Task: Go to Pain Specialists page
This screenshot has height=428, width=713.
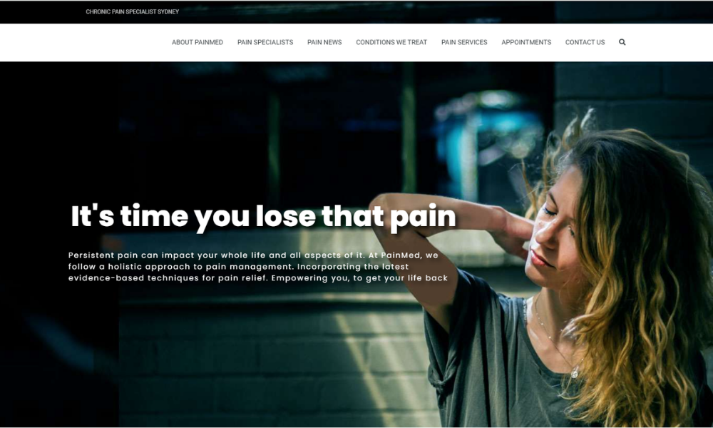Action: 265,42
